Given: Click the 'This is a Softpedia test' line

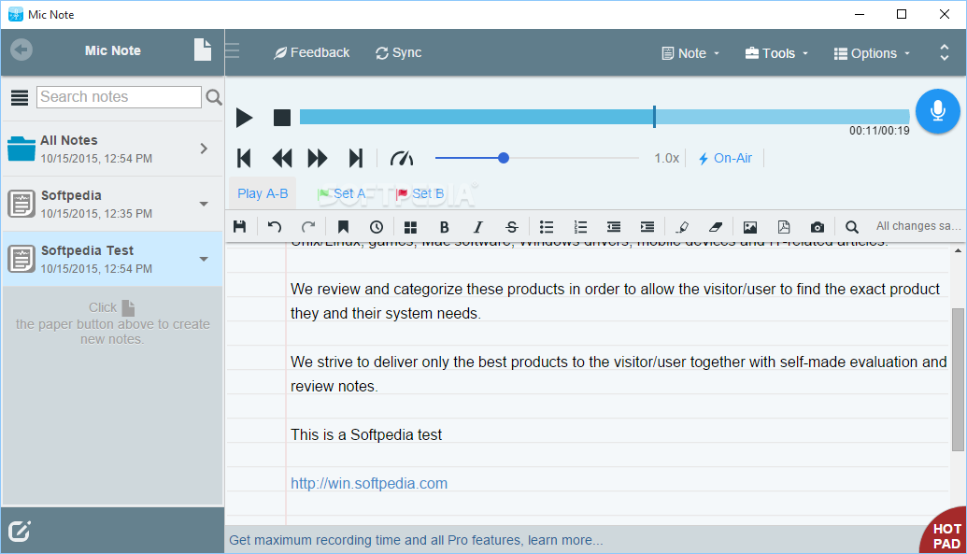Looking at the screenshot, I should 366,435.
